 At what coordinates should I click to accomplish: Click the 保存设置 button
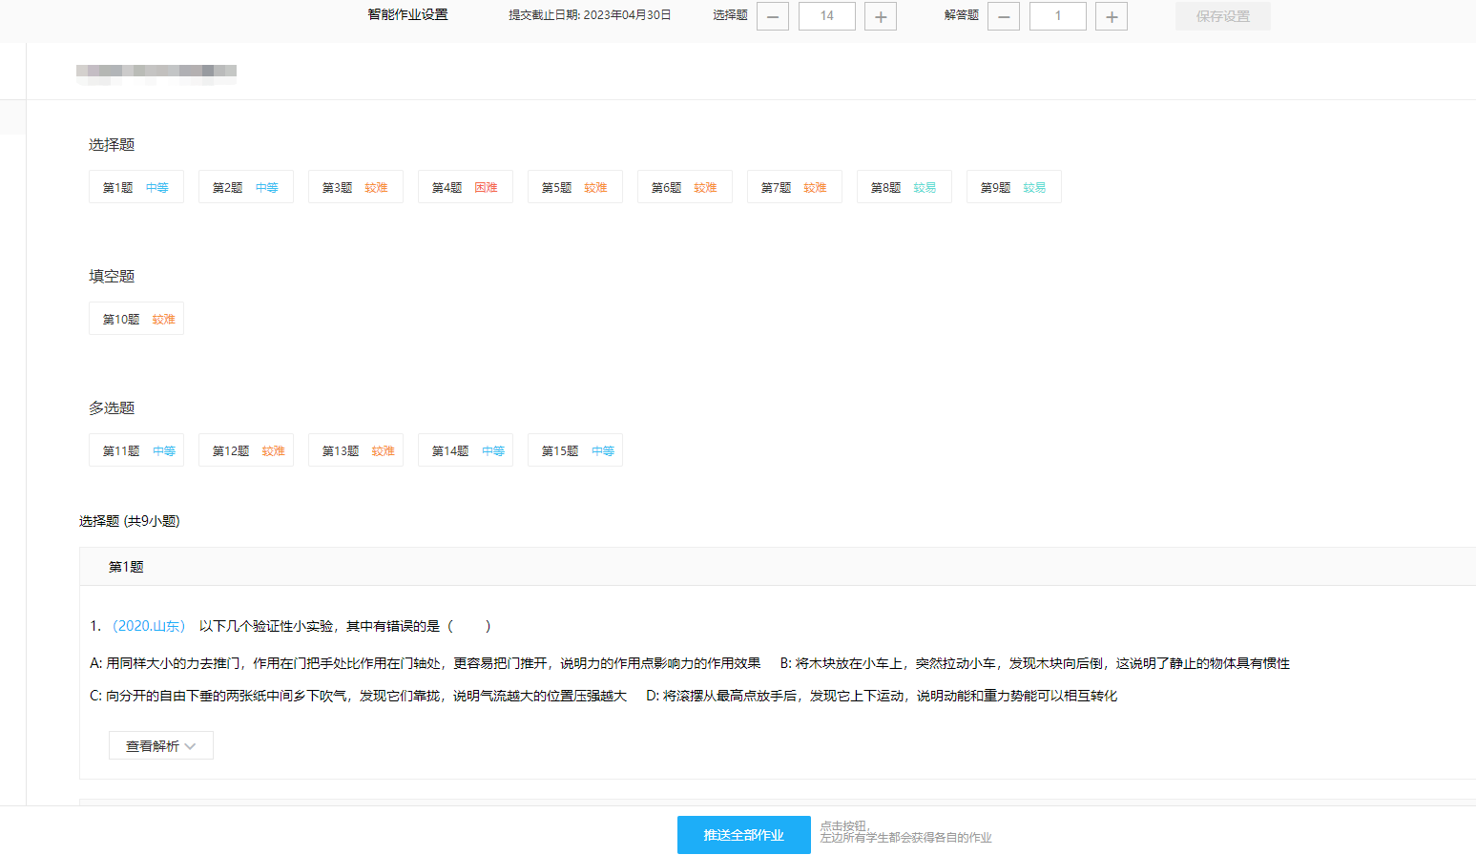(1222, 16)
